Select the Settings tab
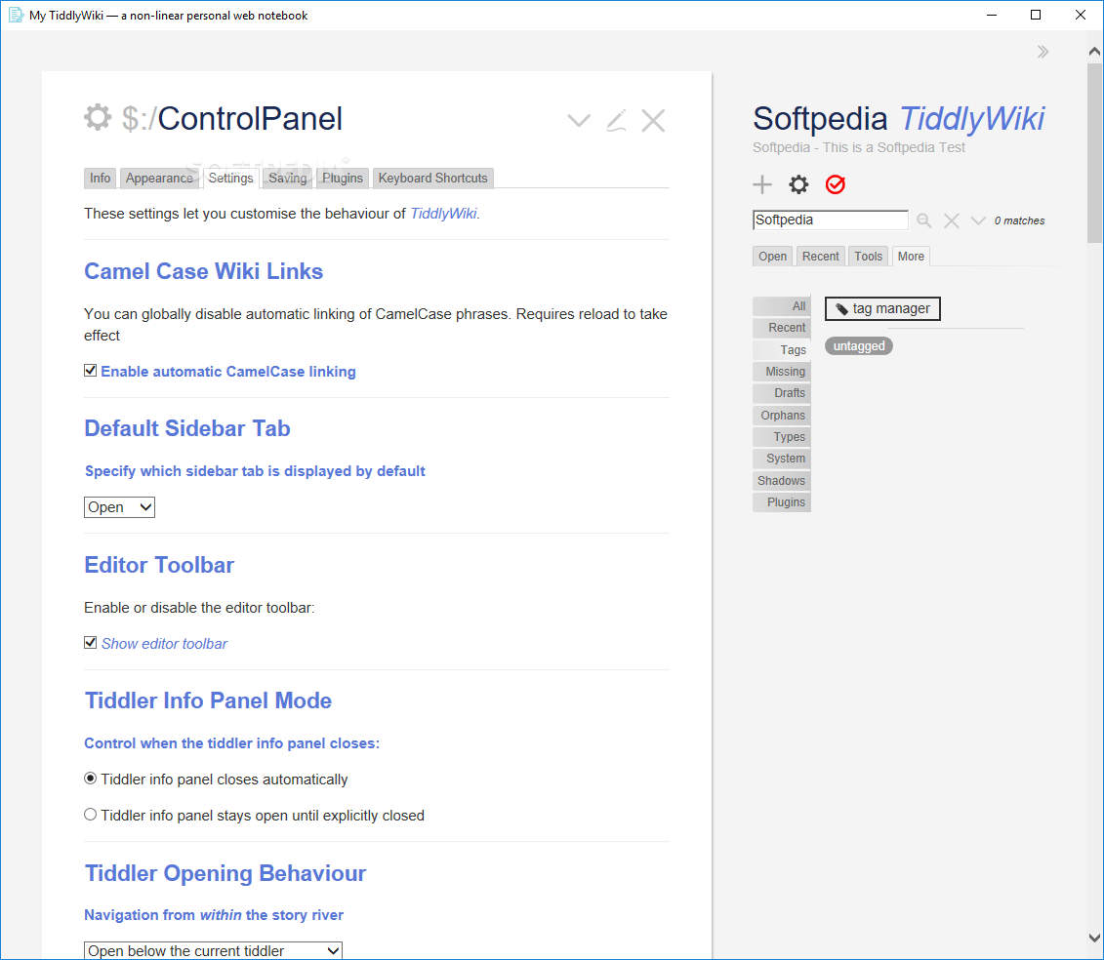The image size is (1104, 960). (x=231, y=179)
